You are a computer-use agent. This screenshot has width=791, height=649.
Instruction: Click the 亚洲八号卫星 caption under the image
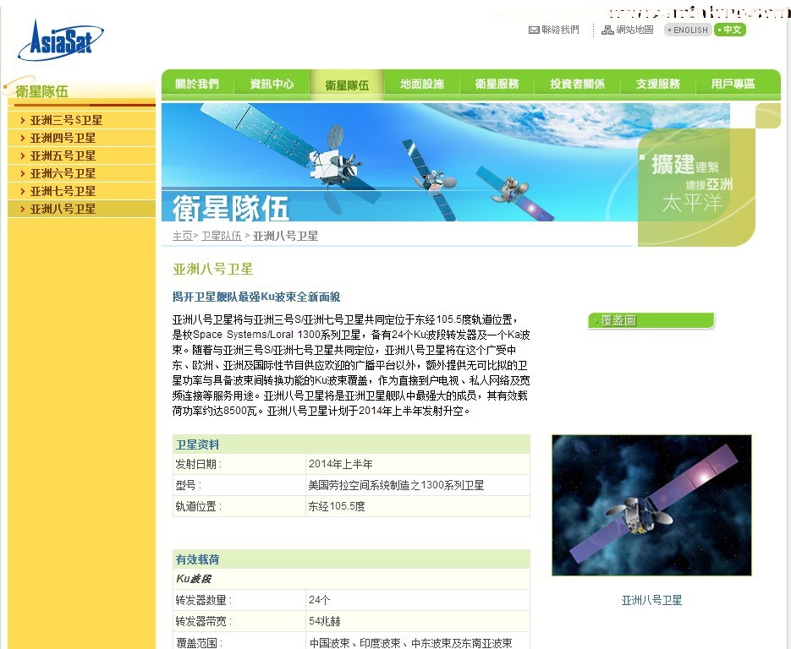tap(651, 600)
